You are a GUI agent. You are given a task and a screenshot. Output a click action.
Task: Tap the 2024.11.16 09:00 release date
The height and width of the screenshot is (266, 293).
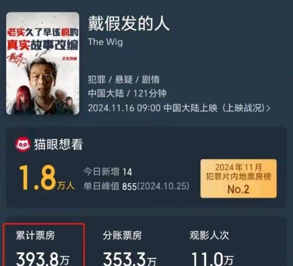[x=124, y=108]
